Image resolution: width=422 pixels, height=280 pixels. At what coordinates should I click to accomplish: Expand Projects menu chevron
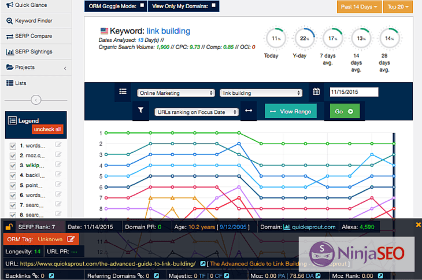coord(65,68)
